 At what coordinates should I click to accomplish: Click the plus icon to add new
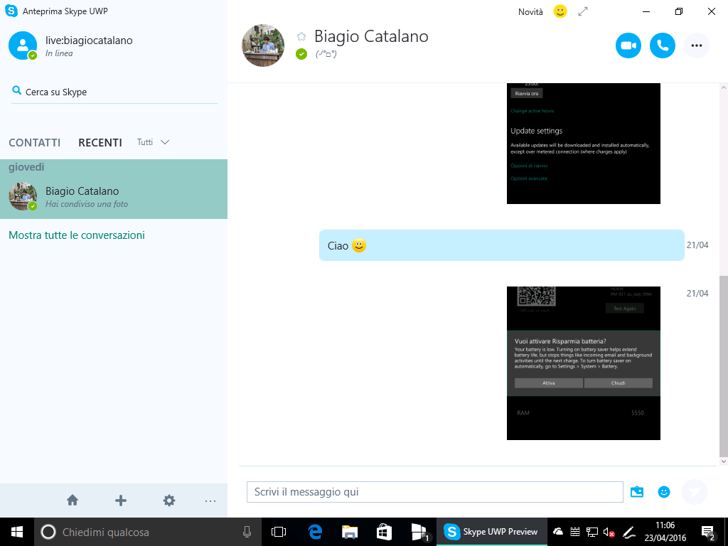point(121,500)
